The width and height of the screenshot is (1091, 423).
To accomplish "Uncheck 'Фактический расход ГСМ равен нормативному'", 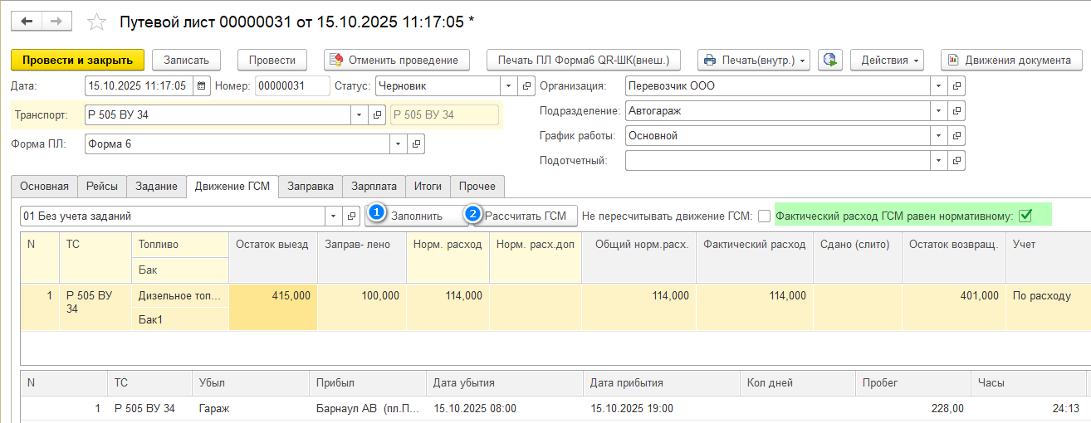I will tap(1025, 216).
